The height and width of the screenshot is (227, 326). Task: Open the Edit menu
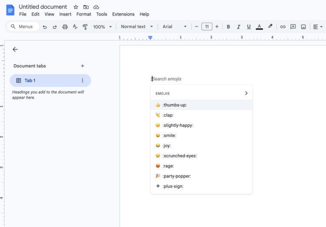click(x=35, y=14)
